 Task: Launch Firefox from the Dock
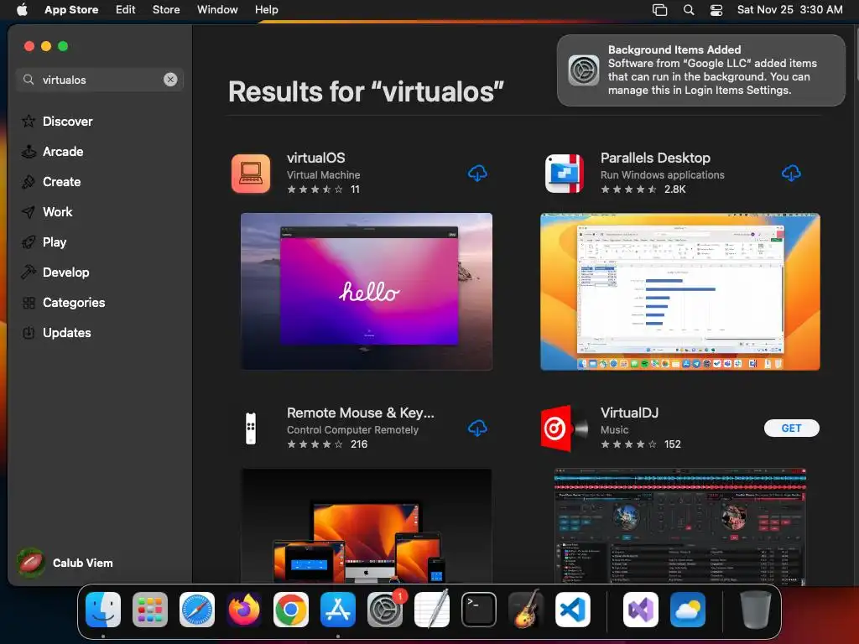[244, 610]
